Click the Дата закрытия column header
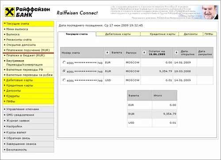Screen dimensions: 221x160 pyautogui.click(x=205, y=53)
